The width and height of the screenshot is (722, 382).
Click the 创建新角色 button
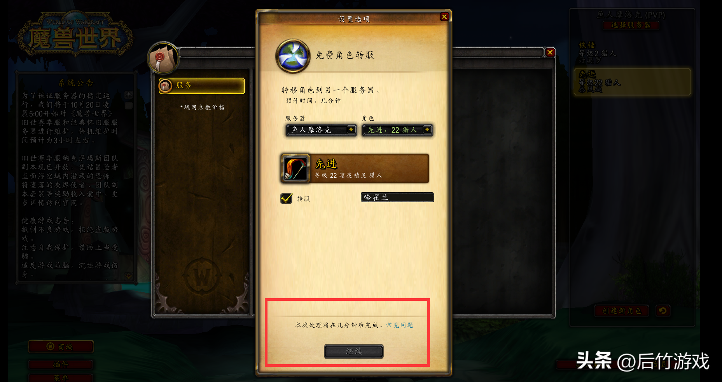pyautogui.click(x=622, y=311)
